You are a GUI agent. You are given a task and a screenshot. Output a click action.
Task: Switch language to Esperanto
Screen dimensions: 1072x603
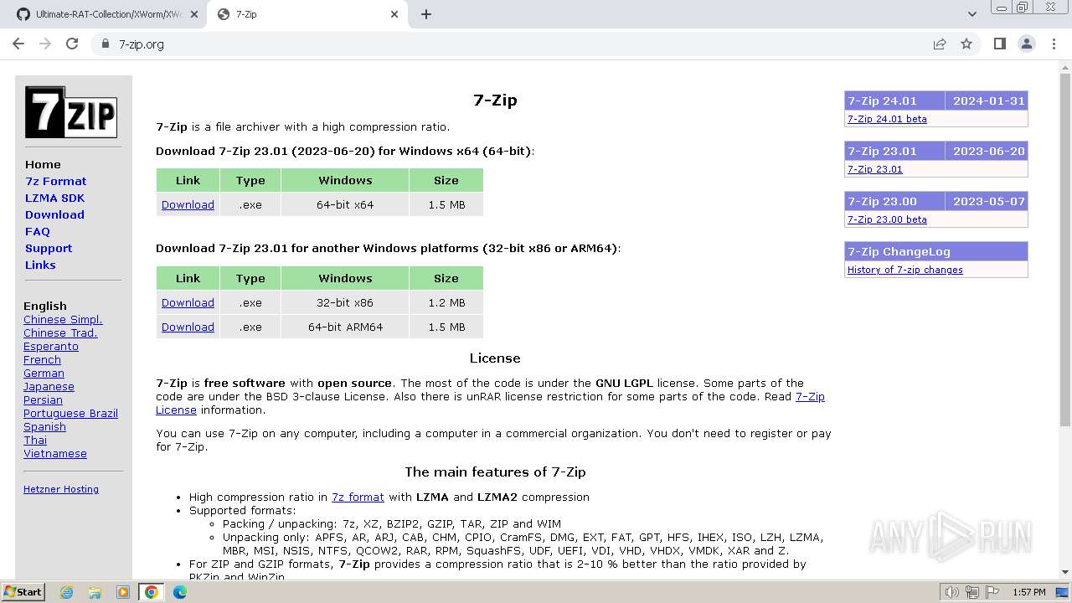click(51, 346)
